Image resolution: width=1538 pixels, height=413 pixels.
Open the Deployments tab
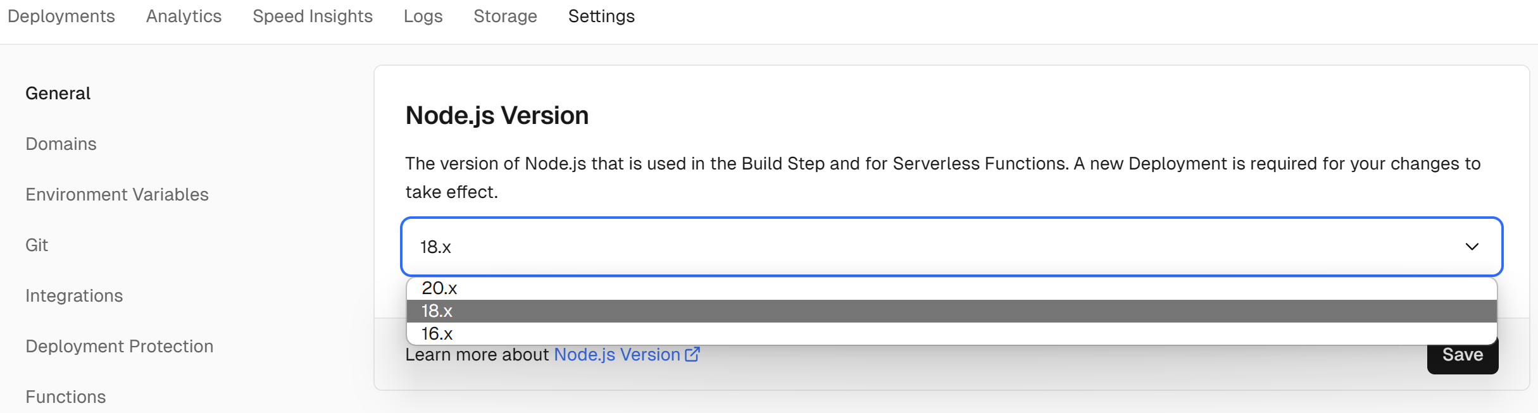(61, 16)
